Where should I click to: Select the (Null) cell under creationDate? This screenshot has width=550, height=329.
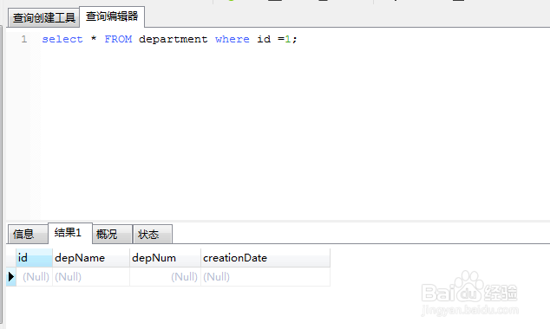coord(265,277)
